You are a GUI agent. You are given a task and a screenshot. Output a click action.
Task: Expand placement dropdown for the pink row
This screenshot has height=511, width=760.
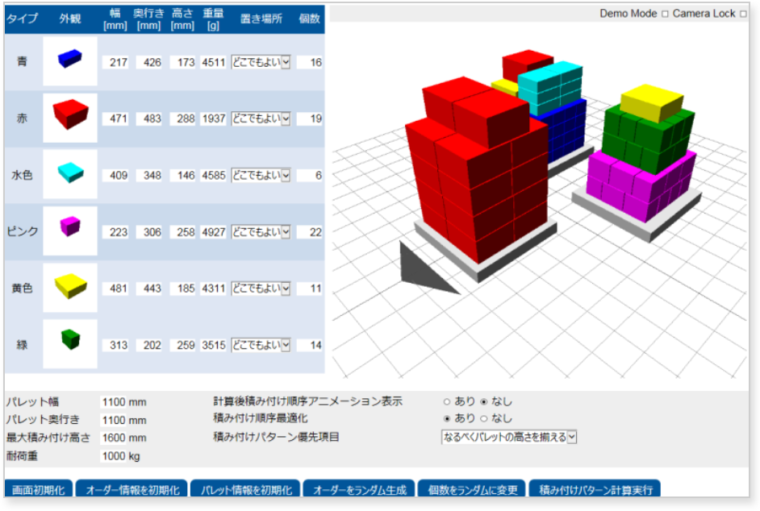coord(261,232)
